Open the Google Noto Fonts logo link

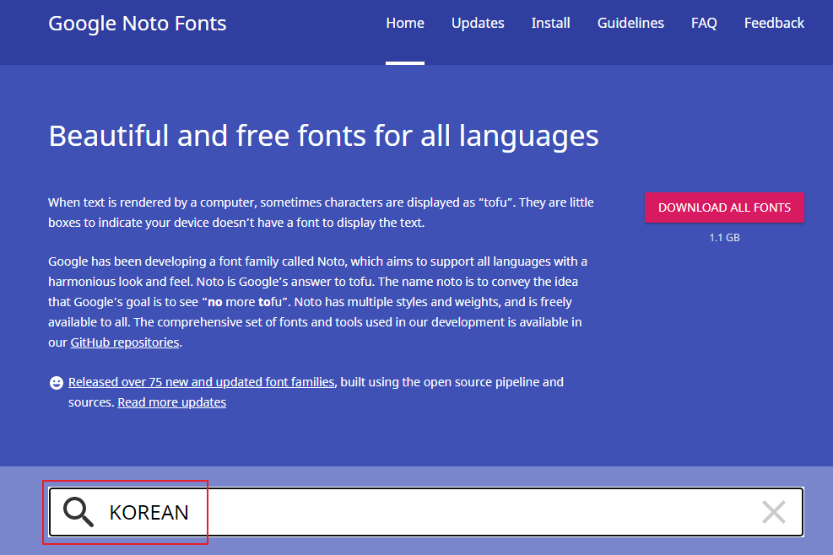point(137,24)
